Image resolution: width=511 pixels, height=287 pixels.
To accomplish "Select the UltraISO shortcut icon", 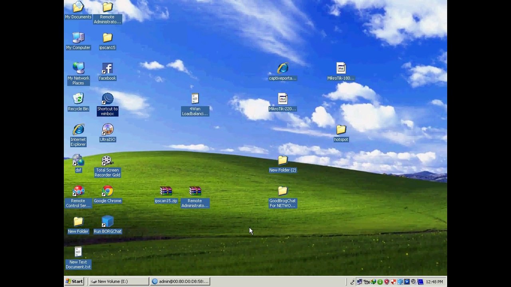I will (x=107, y=133).
